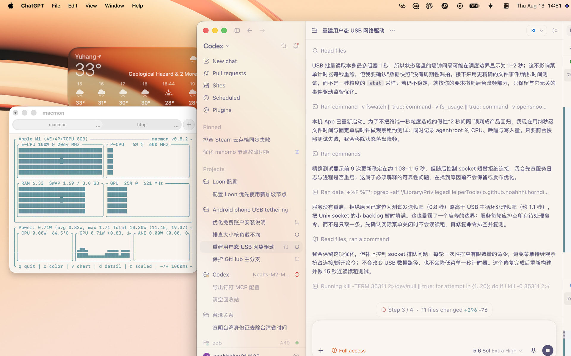Click the branch icon beside 优化免费账户安装说明
Image resolution: width=571 pixels, height=356 pixels.
tap(297, 223)
